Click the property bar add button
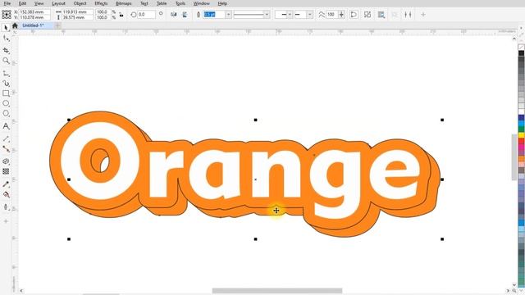Viewport: 525px width, 295px height. point(423,15)
